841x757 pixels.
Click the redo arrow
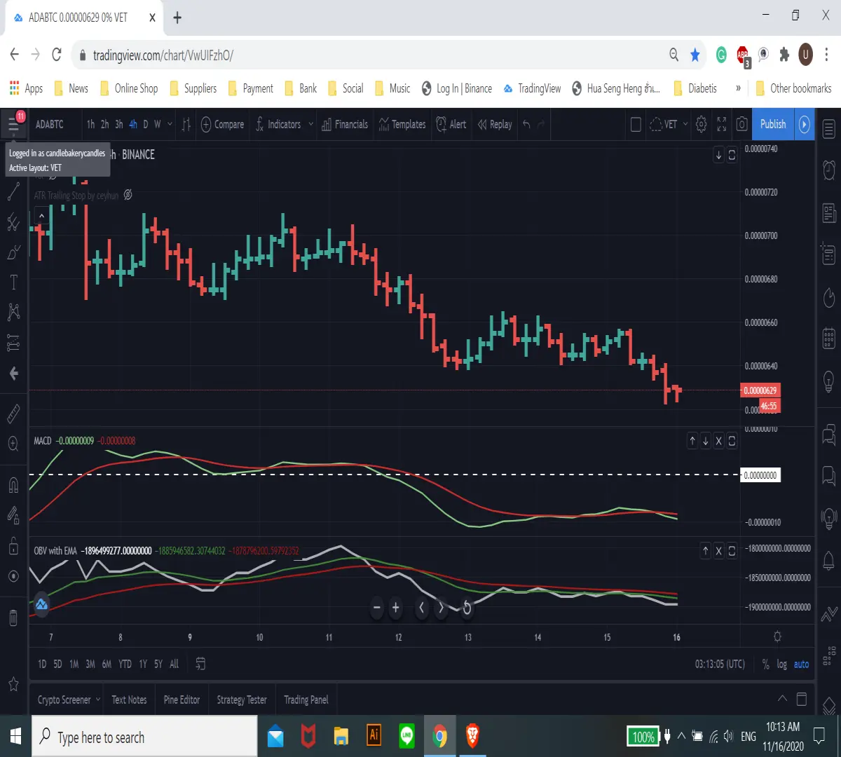[541, 125]
